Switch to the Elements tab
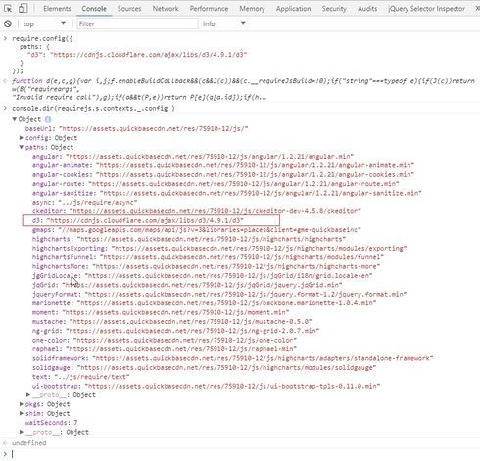The image size is (480, 461). pos(57,9)
